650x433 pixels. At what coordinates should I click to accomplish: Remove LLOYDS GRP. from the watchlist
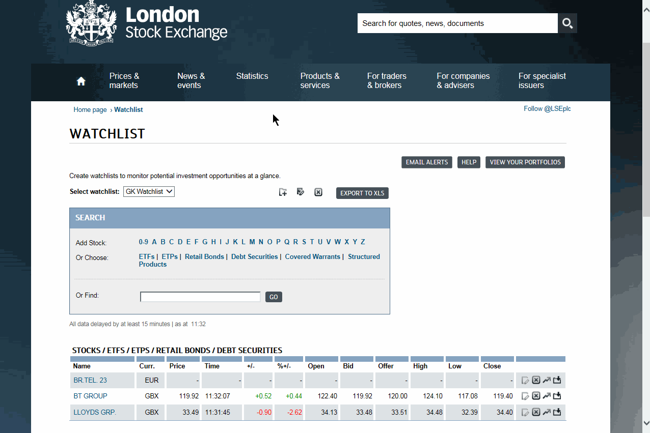(536, 412)
